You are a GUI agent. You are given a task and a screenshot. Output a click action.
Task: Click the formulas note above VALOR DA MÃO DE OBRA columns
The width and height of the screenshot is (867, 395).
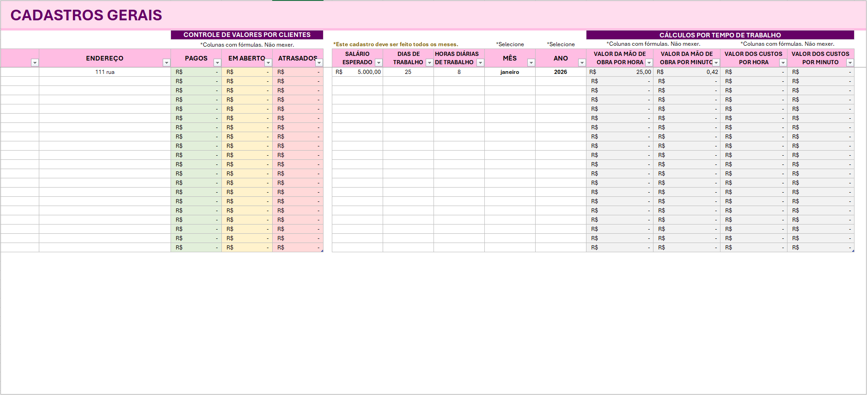tap(653, 44)
